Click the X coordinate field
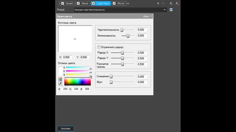 pyautogui.click(x=67, y=57)
